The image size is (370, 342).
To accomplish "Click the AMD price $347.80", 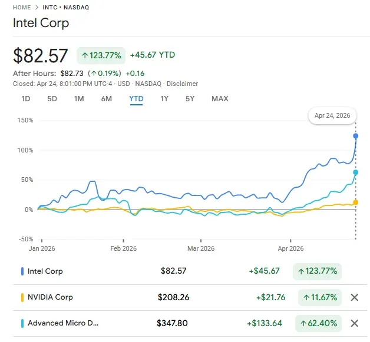I will [172, 323].
